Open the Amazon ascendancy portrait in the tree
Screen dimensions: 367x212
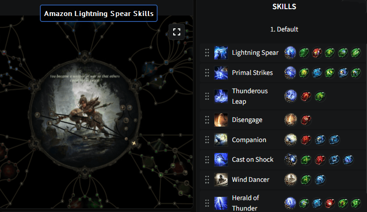tap(85, 113)
